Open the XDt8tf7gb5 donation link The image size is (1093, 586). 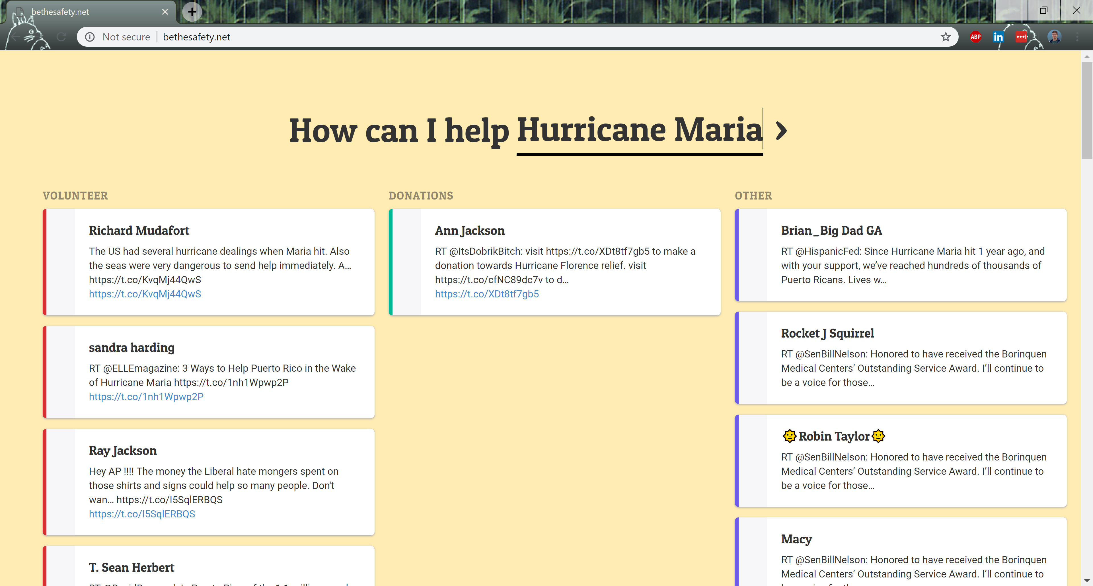[487, 294]
